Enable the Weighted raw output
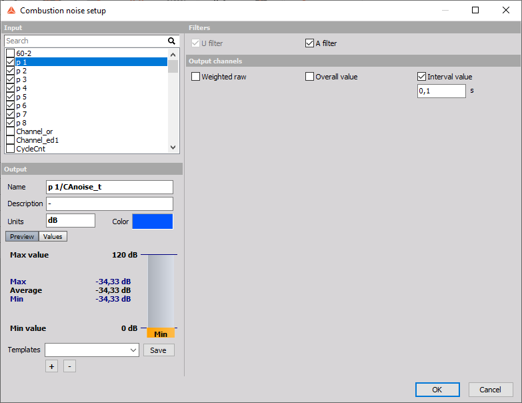Screen dimensions: 522x403 (196, 76)
